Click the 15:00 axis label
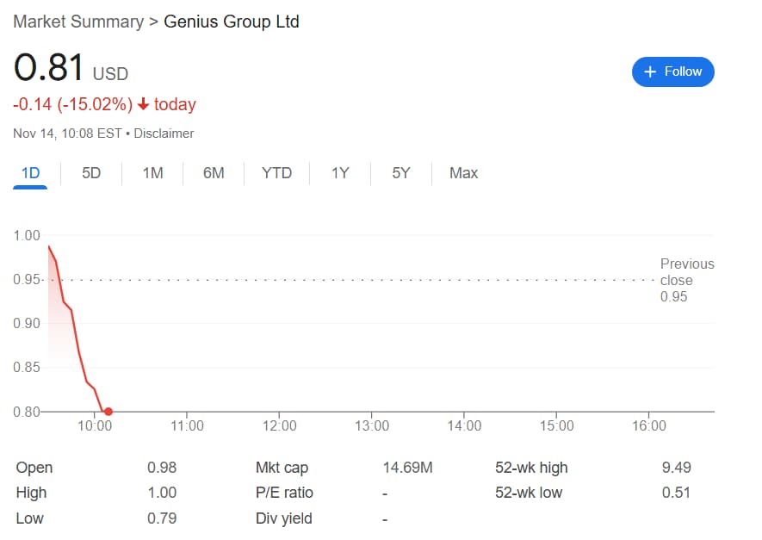The image size is (762, 540). click(556, 425)
